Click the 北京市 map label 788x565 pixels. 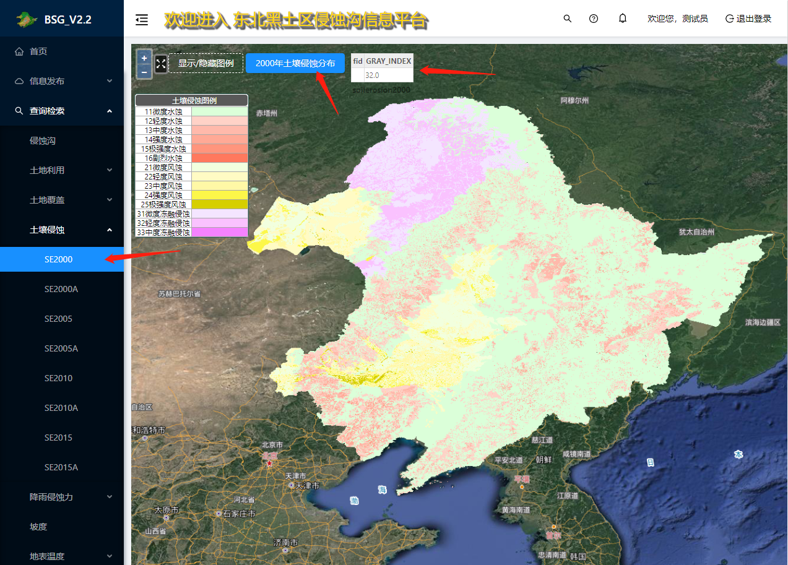tap(272, 445)
